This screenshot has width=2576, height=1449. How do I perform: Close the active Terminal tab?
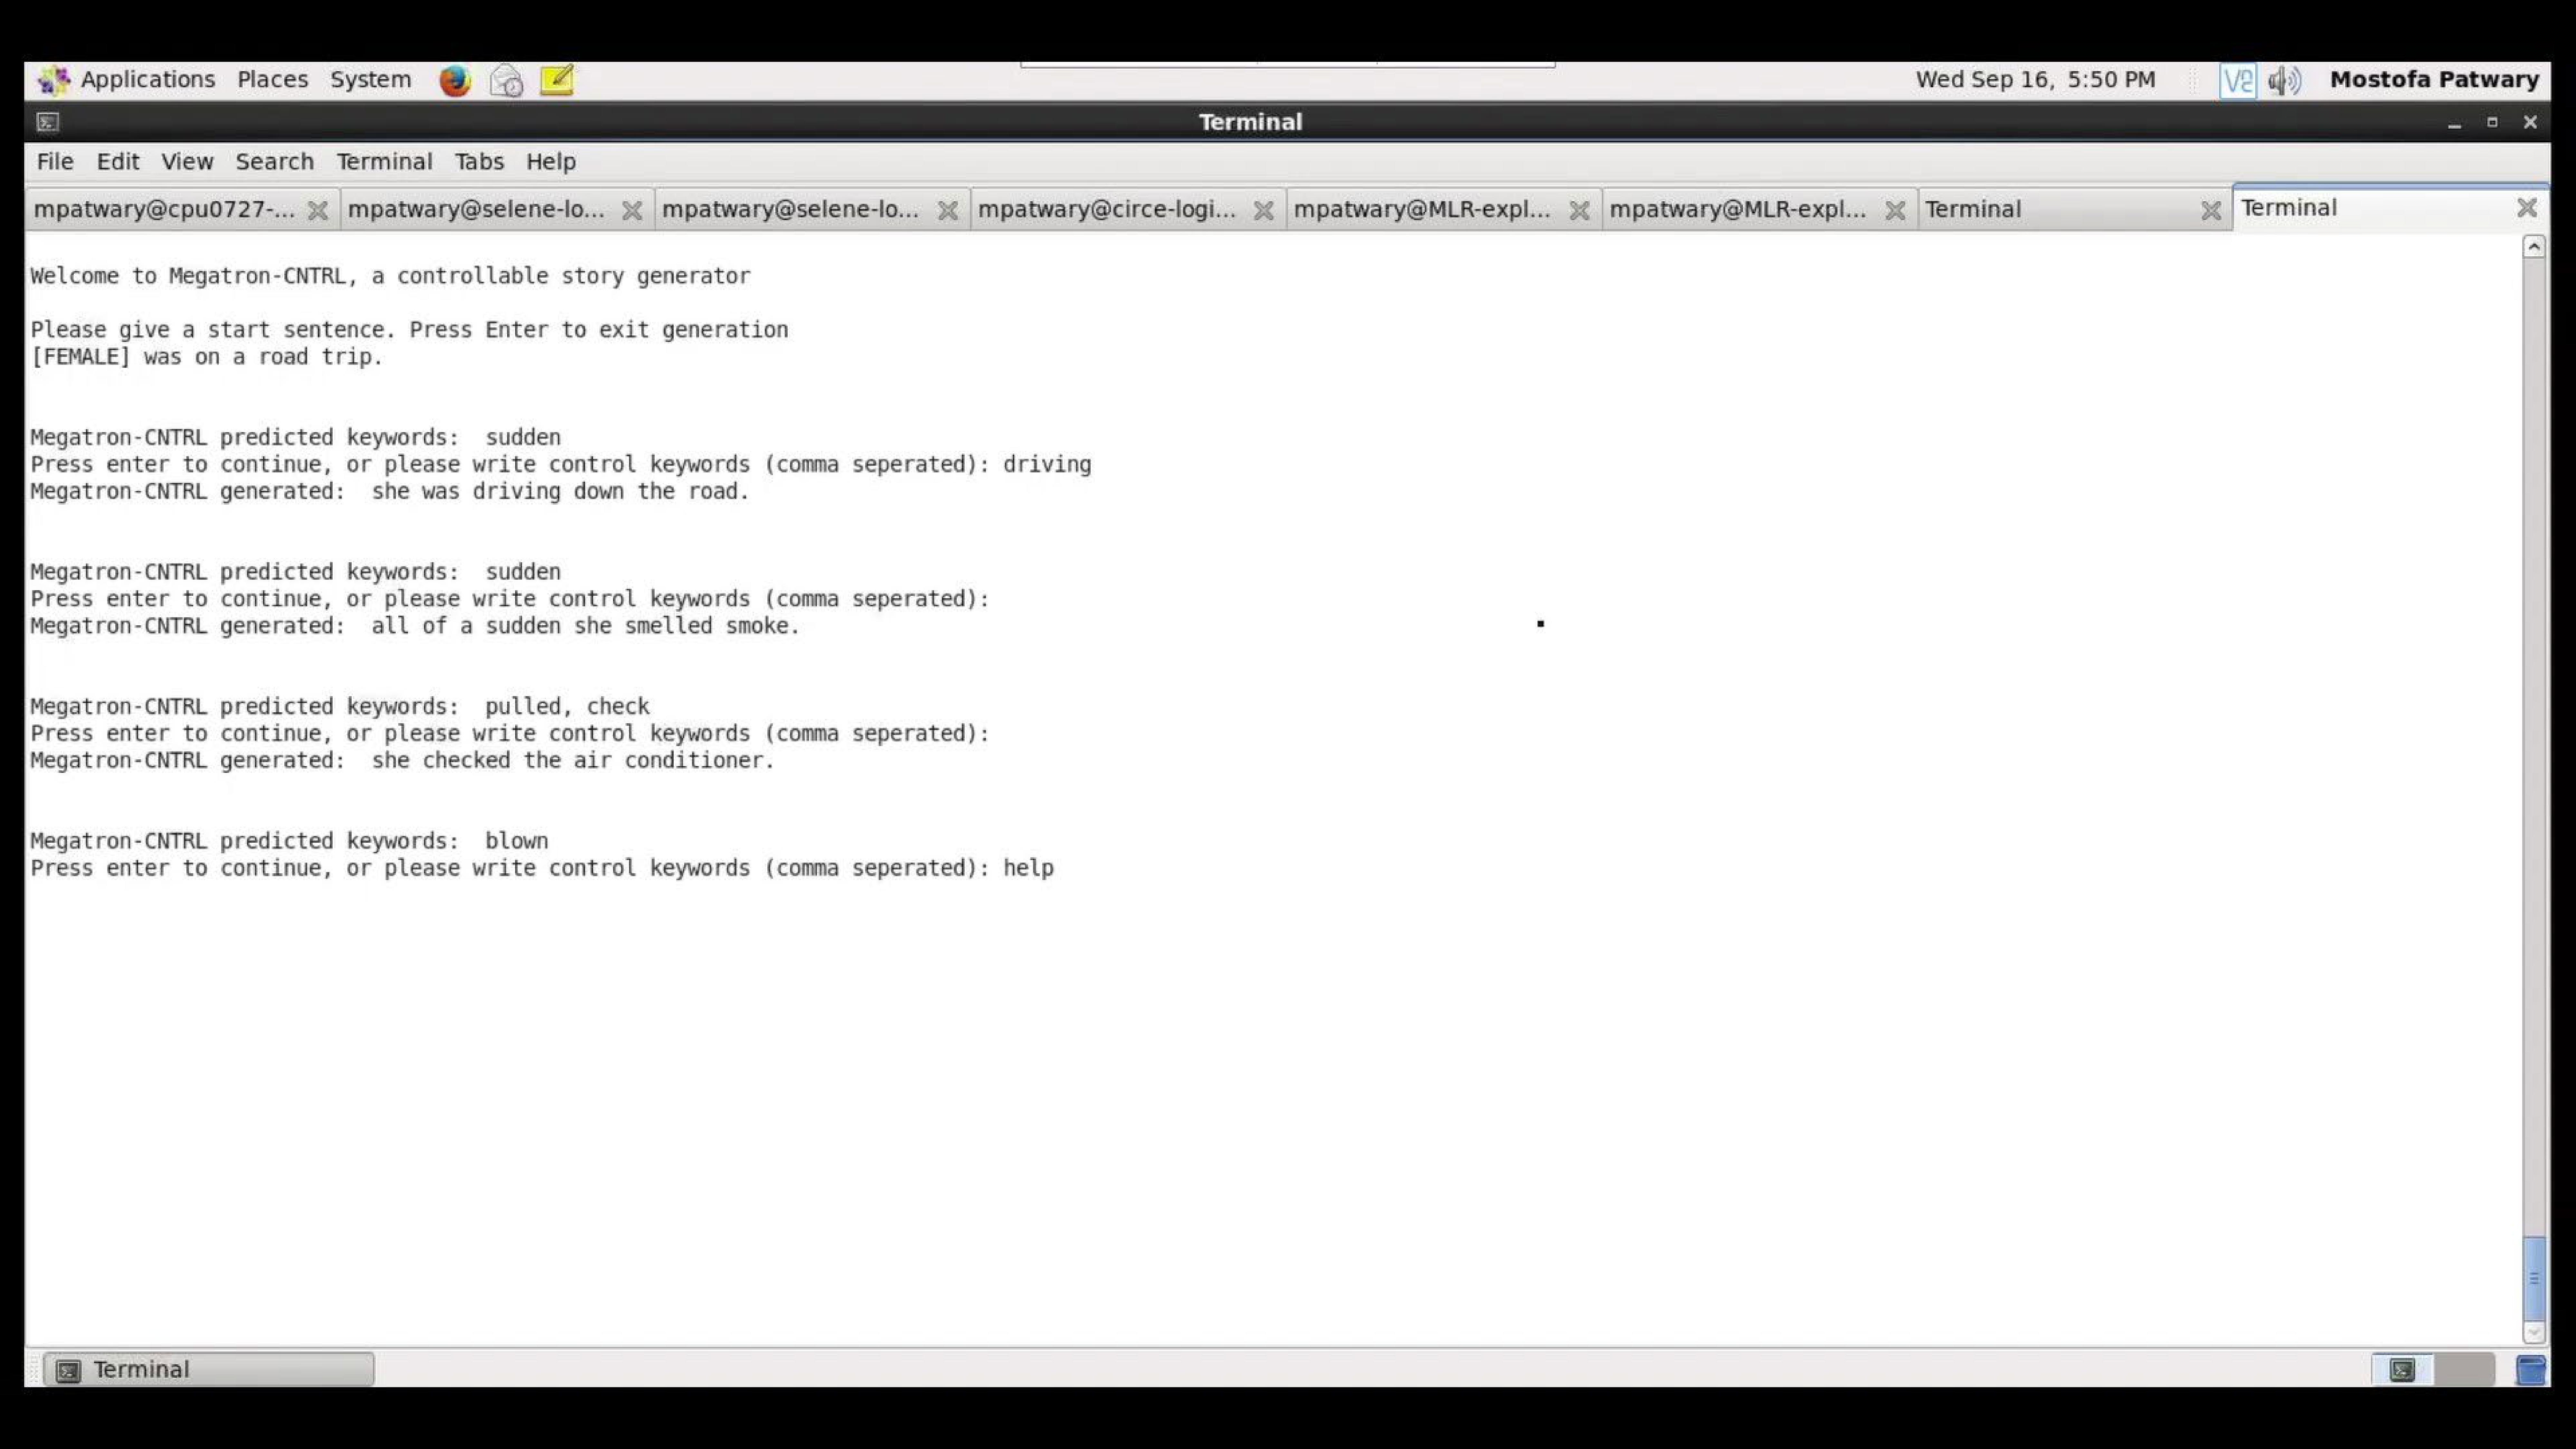pyautogui.click(x=2527, y=208)
